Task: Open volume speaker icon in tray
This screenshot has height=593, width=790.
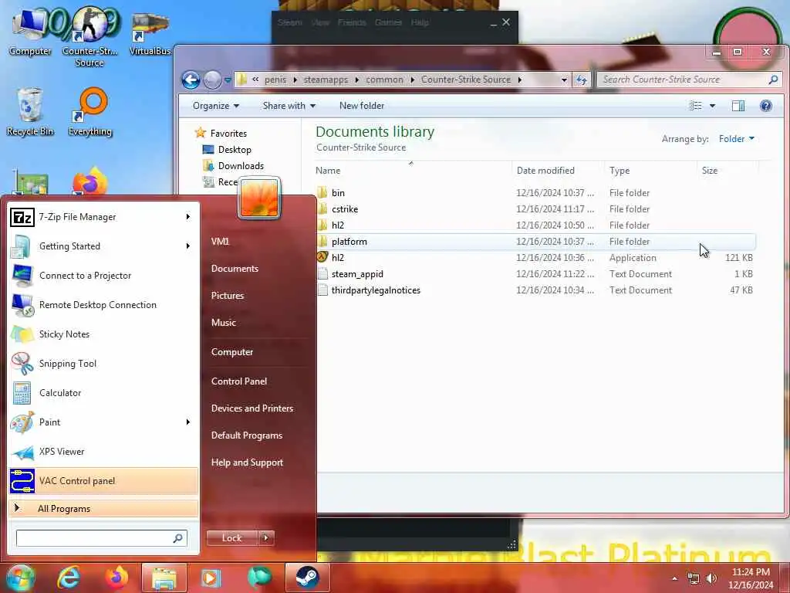Action: pyautogui.click(x=711, y=578)
